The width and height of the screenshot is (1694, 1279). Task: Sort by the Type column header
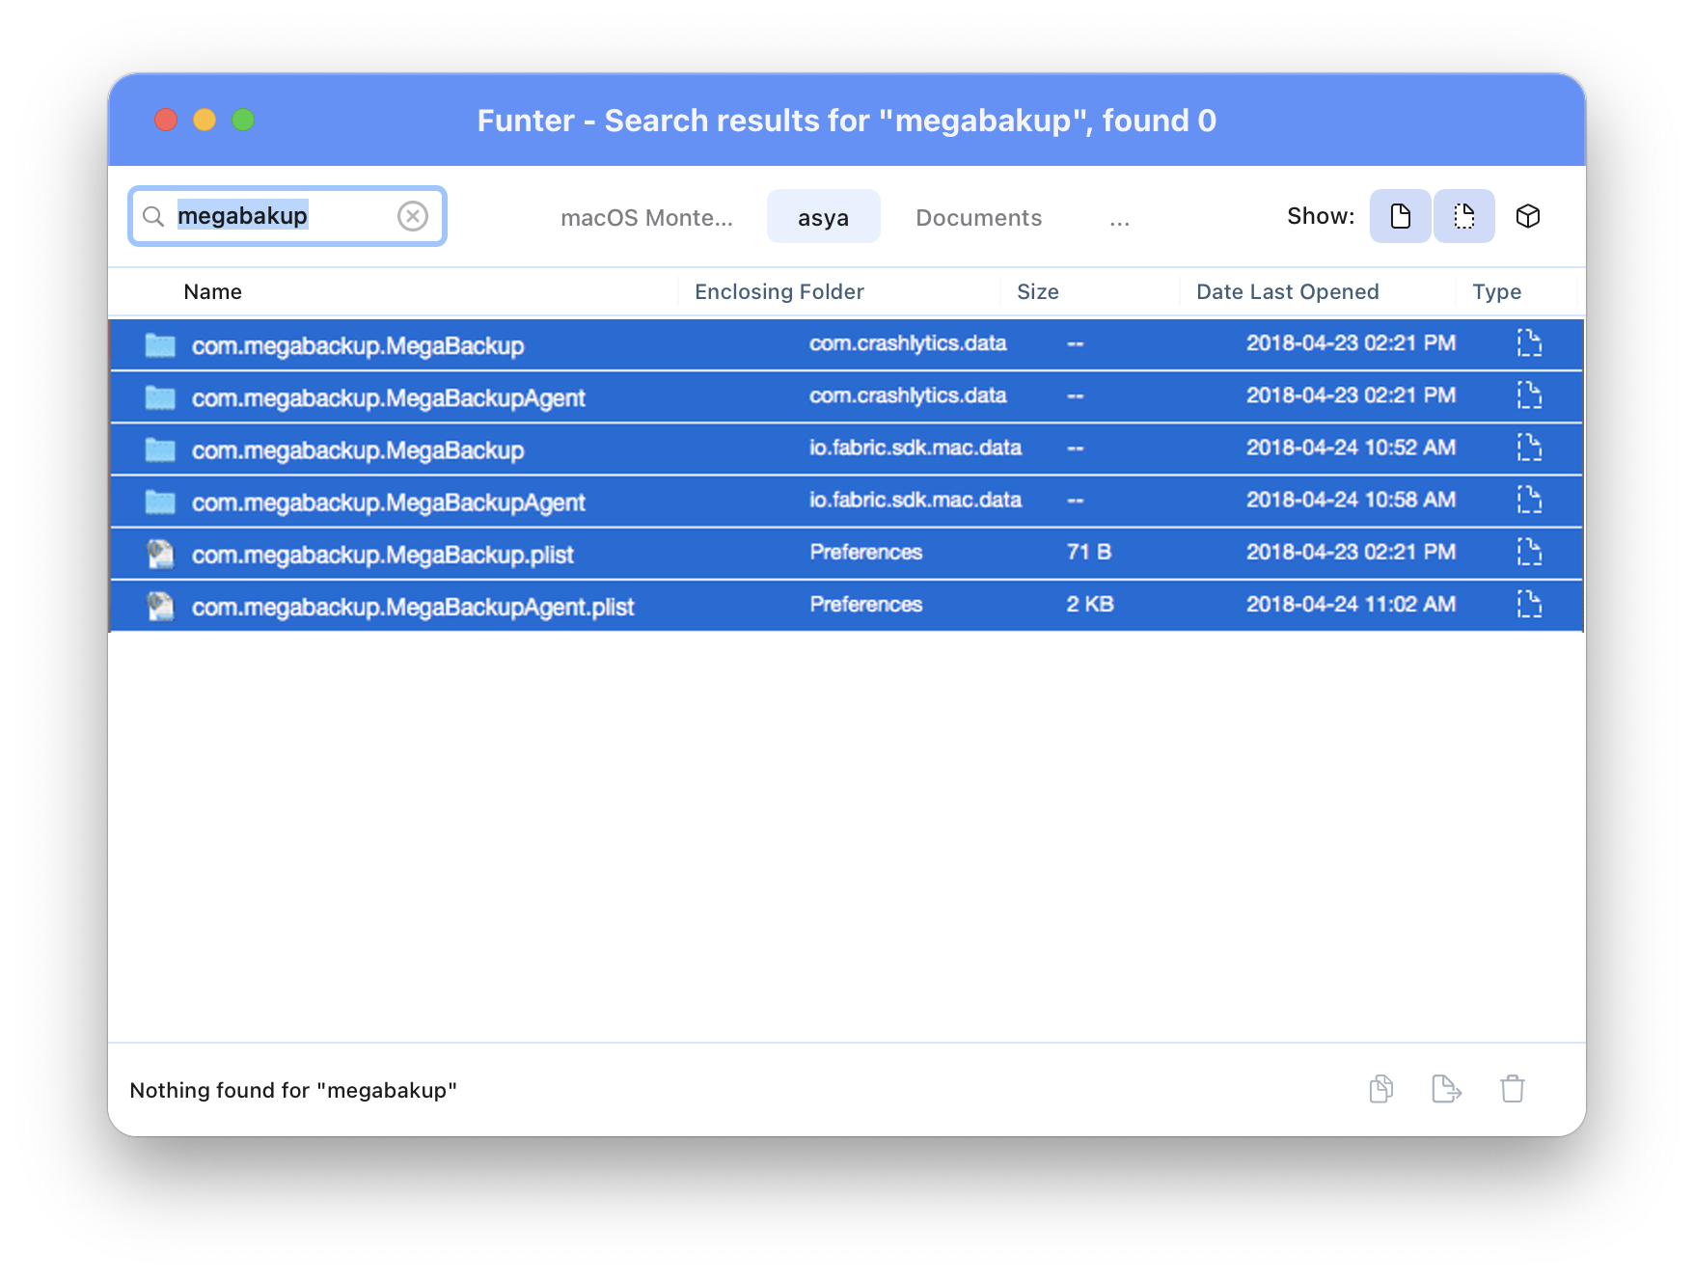1497,292
